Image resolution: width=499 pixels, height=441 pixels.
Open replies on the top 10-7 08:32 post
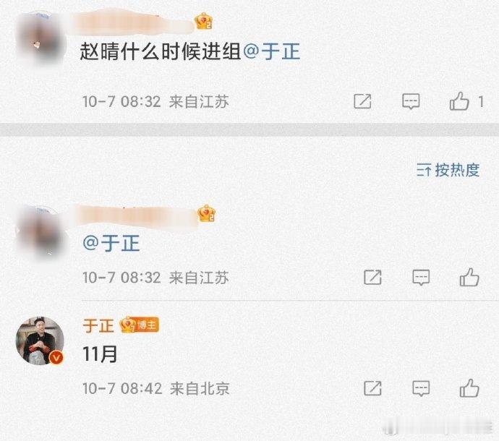pyautogui.click(x=411, y=101)
